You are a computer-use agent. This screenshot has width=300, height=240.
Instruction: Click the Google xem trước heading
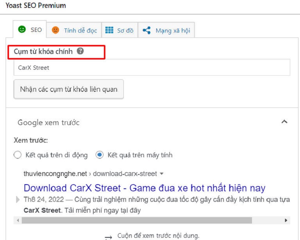coord(48,122)
